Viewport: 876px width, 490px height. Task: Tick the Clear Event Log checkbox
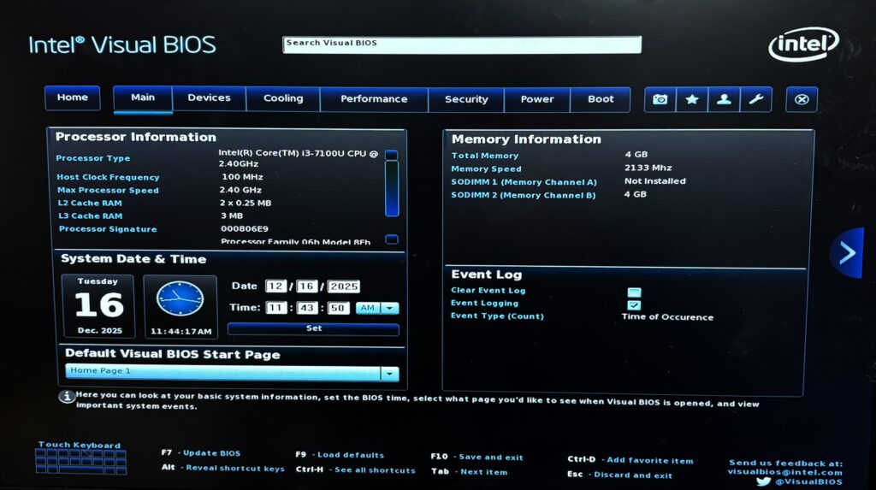pos(634,292)
